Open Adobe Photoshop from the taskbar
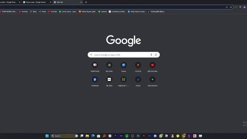The width and height of the screenshot is (247, 139). click(x=138, y=136)
